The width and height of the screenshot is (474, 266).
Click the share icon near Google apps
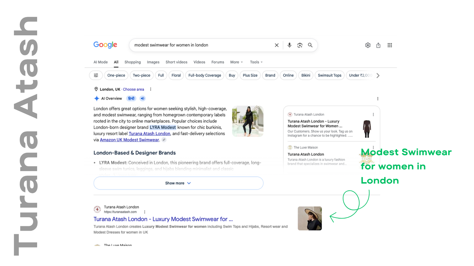(x=378, y=45)
